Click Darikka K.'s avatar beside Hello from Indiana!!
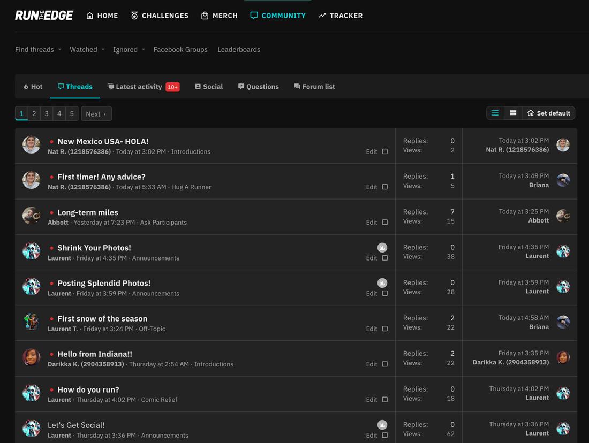This screenshot has height=443, width=589. click(x=32, y=357)
